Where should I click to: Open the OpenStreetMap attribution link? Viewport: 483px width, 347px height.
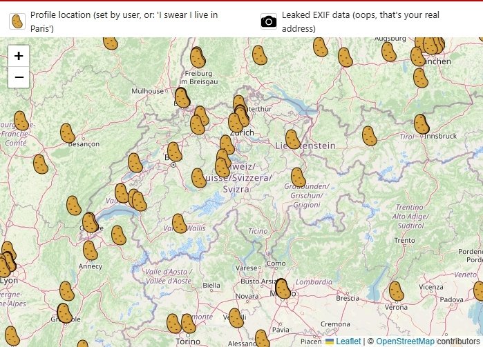(406, 341)
